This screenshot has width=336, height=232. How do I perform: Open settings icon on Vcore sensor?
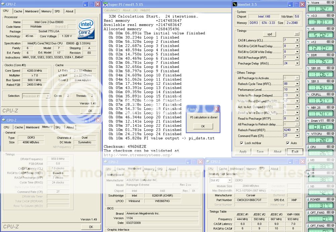(328, 2)
